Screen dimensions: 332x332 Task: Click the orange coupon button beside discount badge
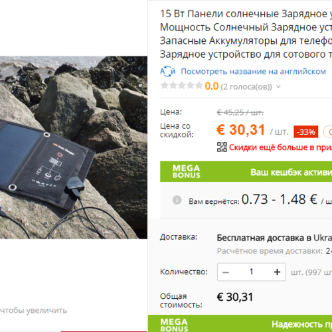328,132
